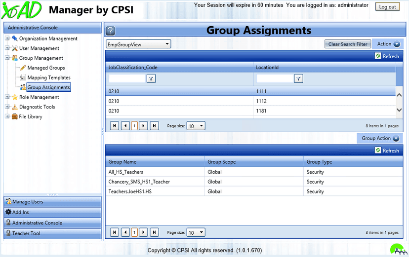The width and height of the screenshot is (409, 257).
Task: Click the Group Assignments tree icon
Action: (23, 87)
